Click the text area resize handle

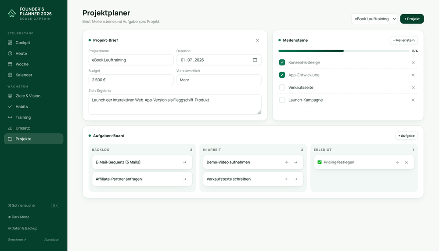(259, 113)
